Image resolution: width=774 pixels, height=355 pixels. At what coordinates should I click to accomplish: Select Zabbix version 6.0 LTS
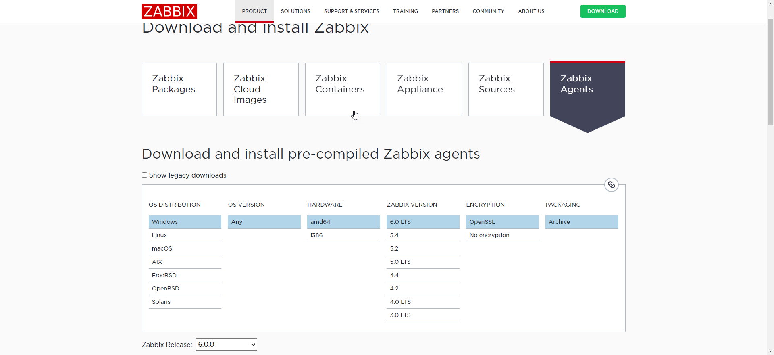[423, 222]
